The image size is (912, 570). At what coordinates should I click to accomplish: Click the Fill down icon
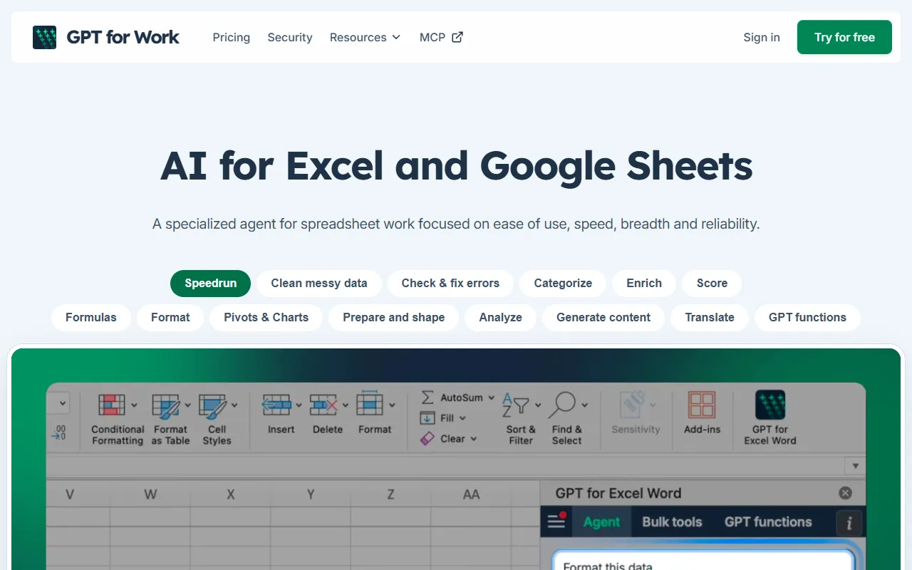(427, 418)
